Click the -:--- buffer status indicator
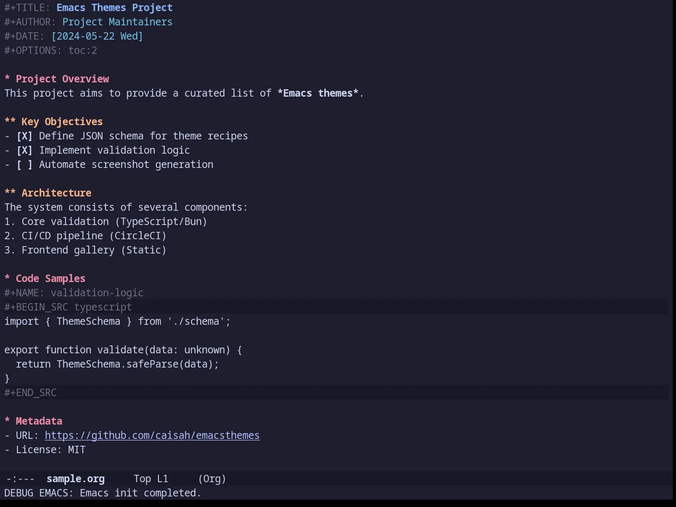 point(20,478)
